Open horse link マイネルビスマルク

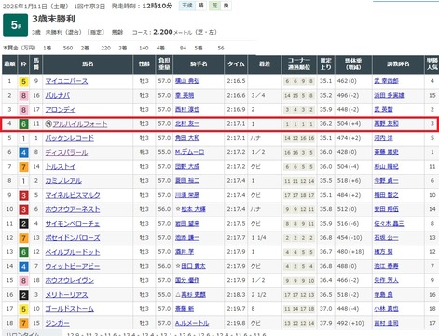pyautogui.click(x=73, y=195)
